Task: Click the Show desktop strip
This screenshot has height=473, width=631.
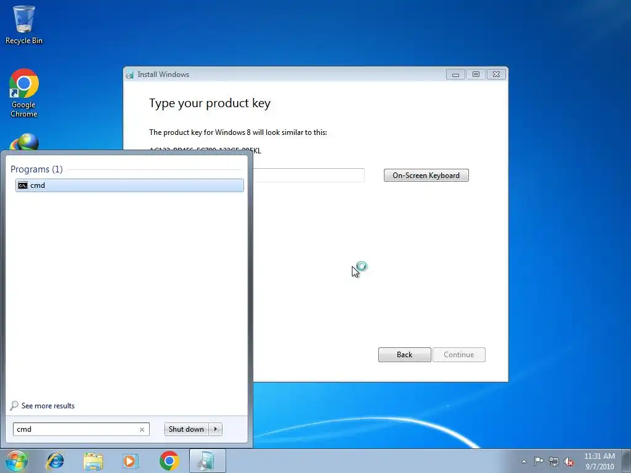Action: (627, 461)
